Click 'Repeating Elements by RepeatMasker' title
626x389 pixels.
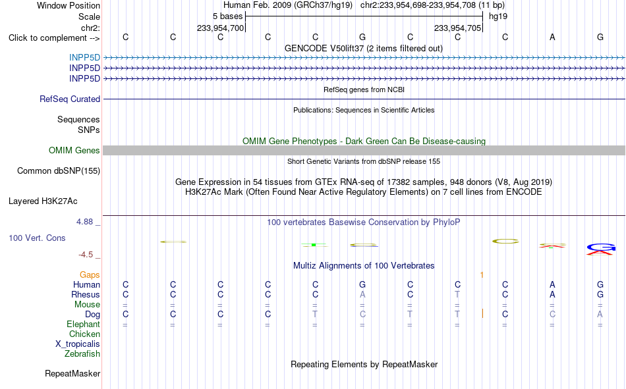(x=364, y=365)
